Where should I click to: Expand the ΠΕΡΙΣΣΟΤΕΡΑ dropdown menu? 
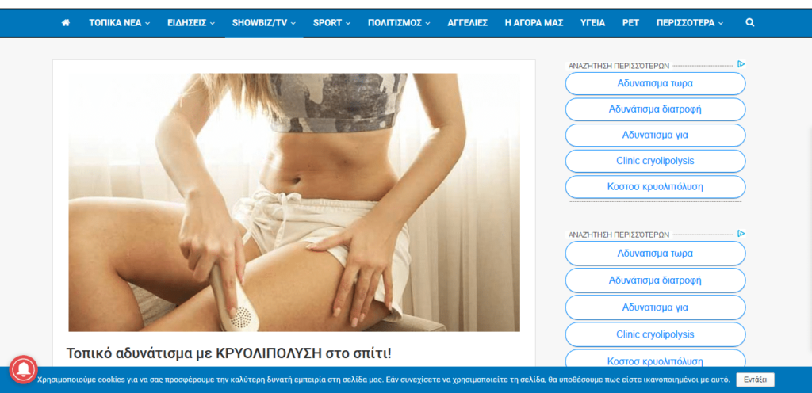coord(689,23)
